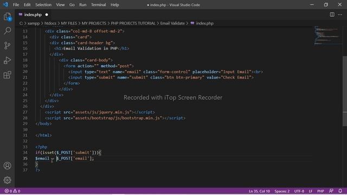Click Spaces: 2 indentation setting
Screen dimensions: 347x195
282,191
